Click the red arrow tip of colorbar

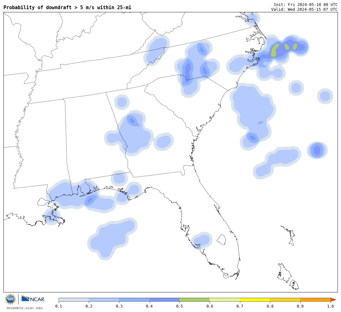click(x=333, y=300)
